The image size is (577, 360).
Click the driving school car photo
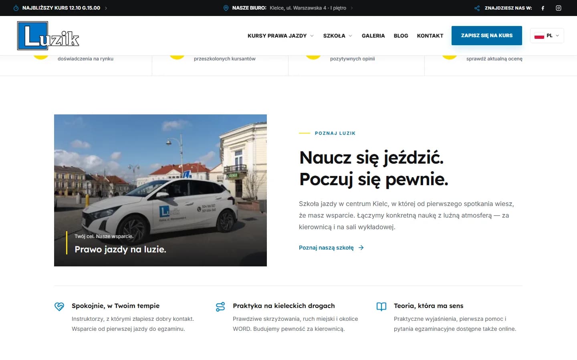point(160,190)
